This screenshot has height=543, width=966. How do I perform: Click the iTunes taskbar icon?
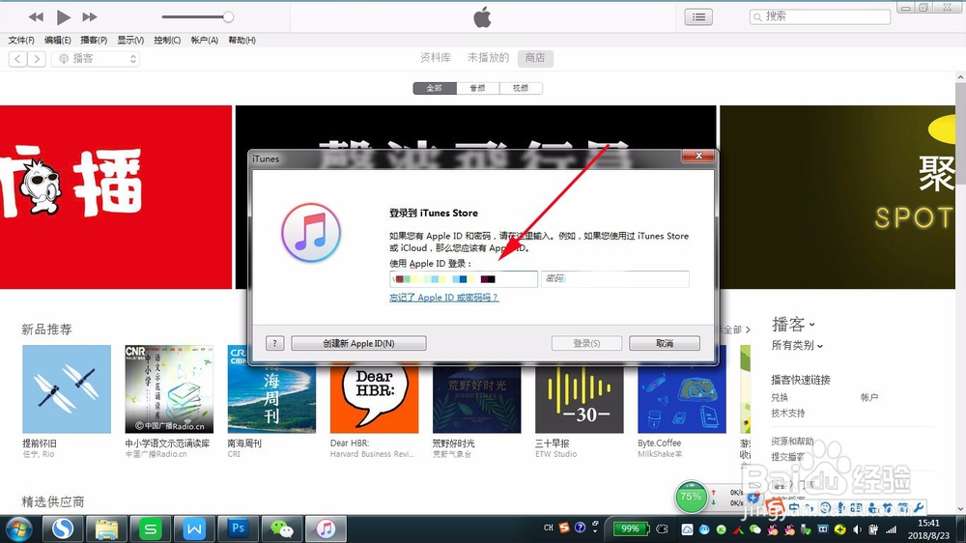tap(326, 529)
